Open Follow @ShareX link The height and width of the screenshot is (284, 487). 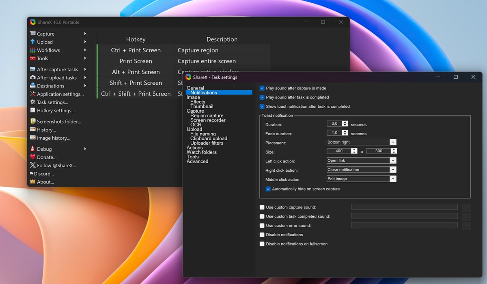click(x=56, y=165)
